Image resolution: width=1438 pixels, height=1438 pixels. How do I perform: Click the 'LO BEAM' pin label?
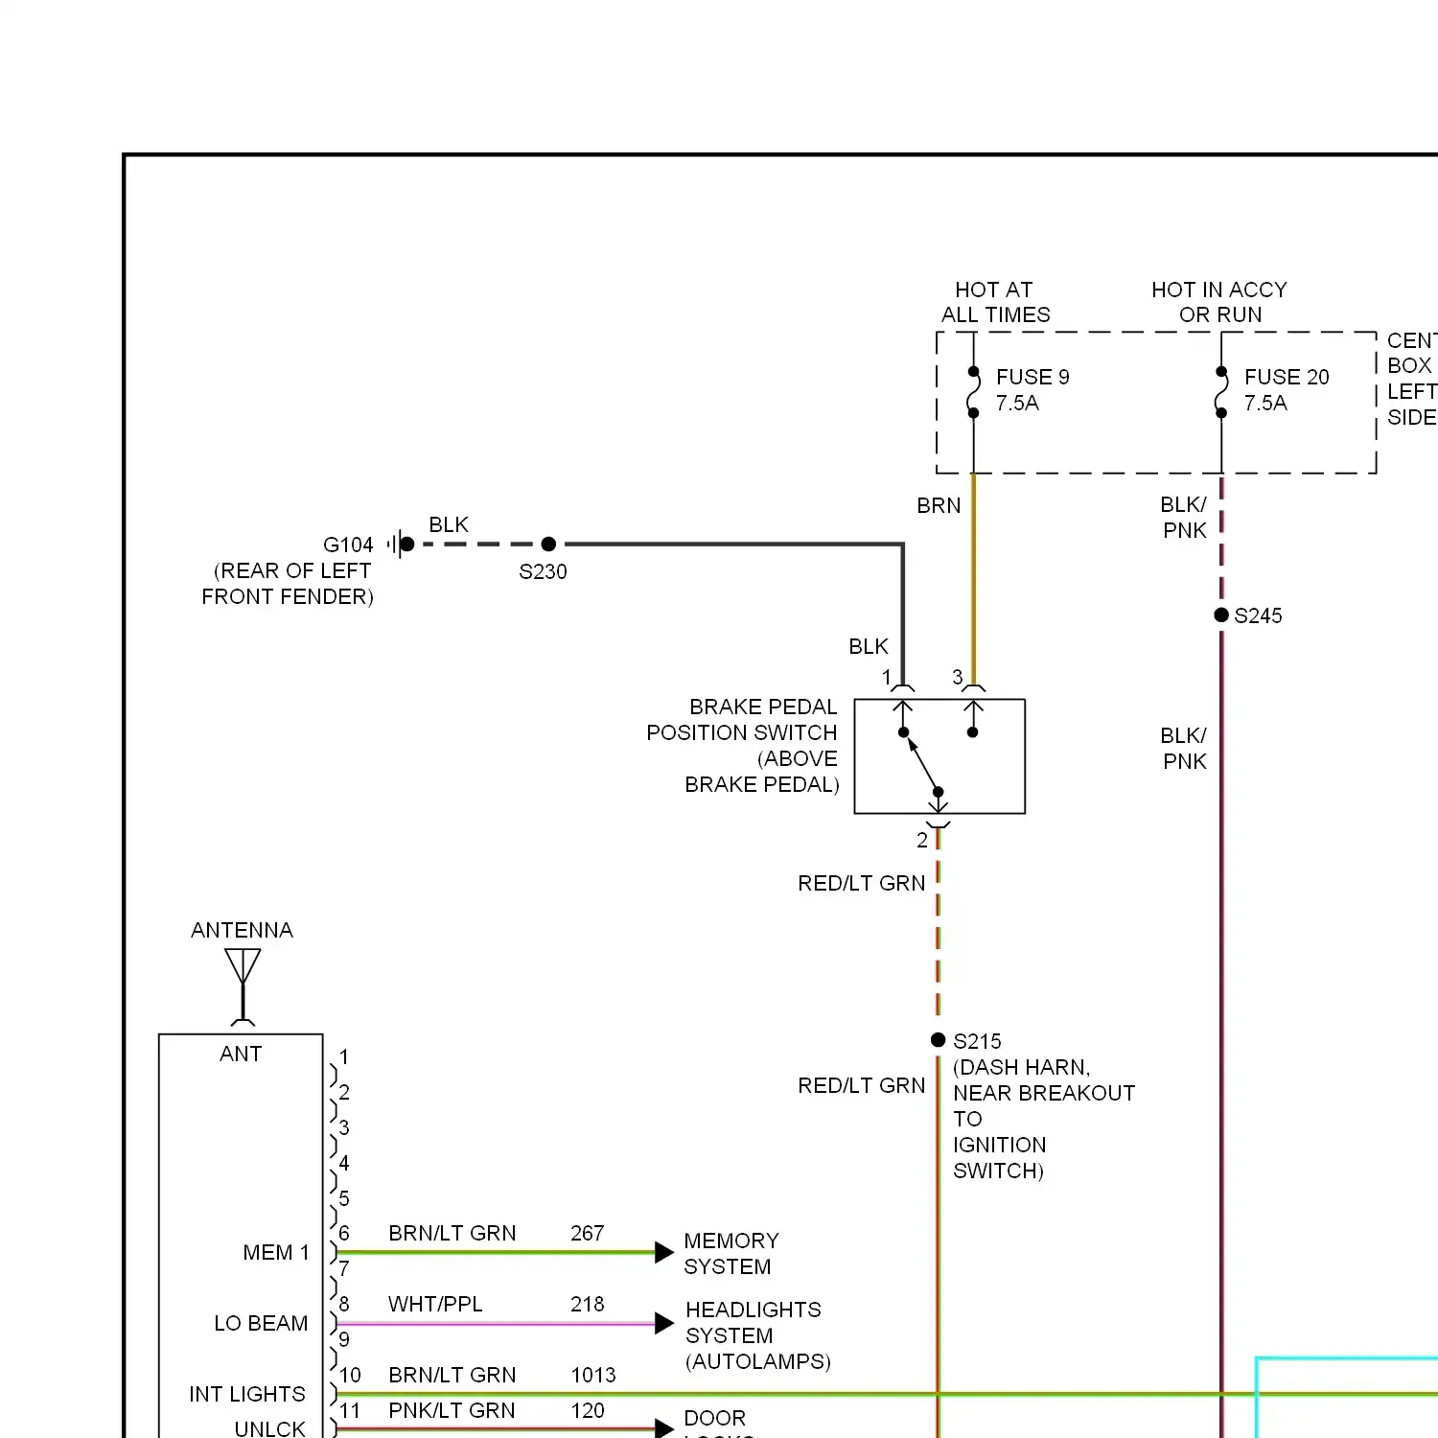coord(261,1324)
